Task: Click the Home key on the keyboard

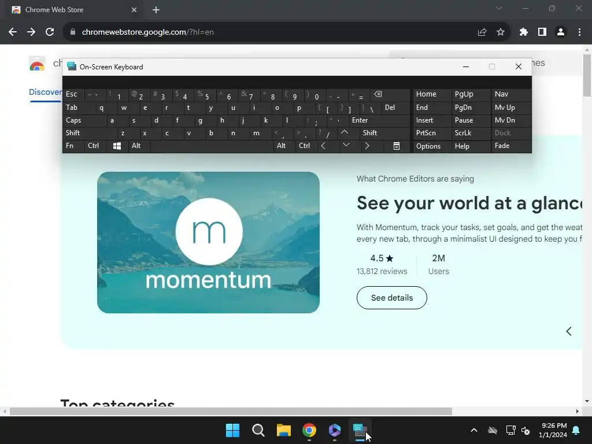Action: click(431, 94)
